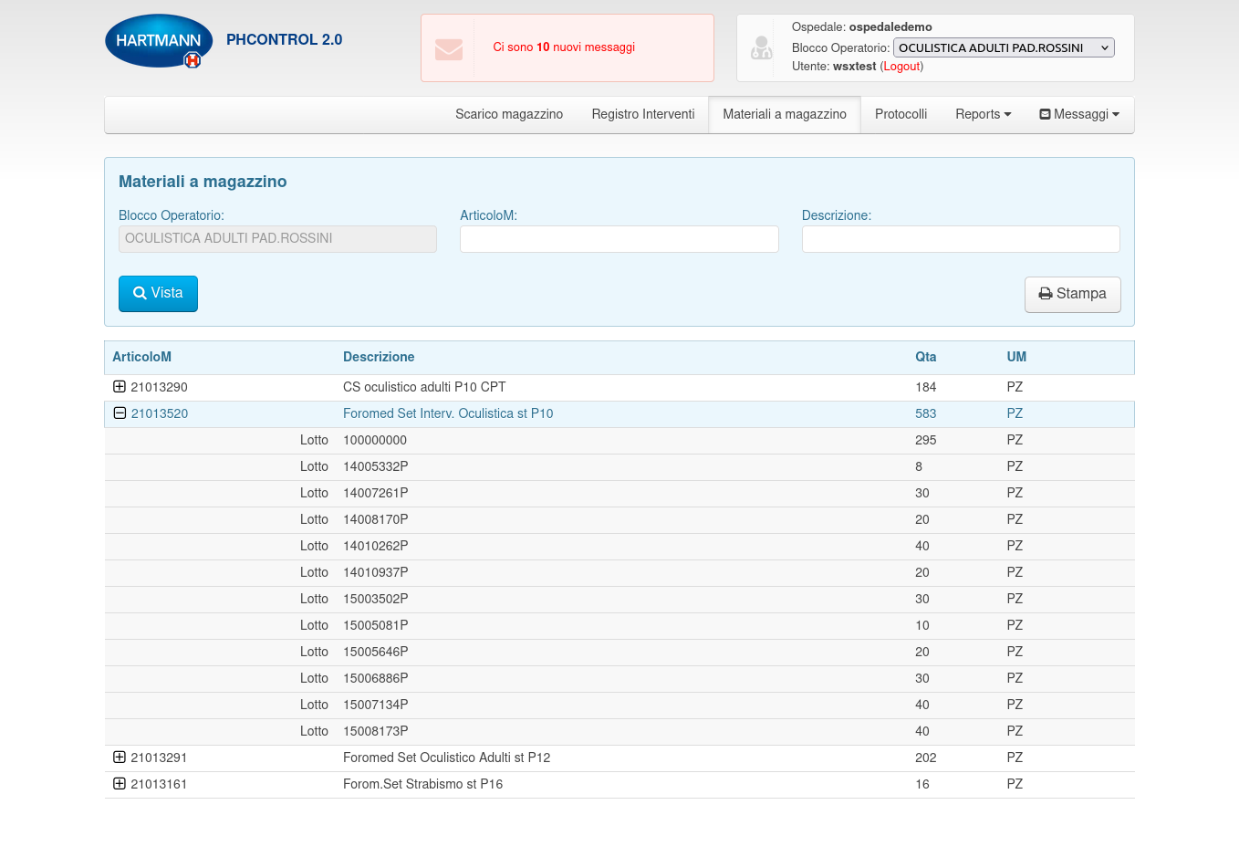Click the PHCONTROL 2.0 title
Viewport: 1239px width, 857px height.
pyautogui.click(x=284, y=40)
